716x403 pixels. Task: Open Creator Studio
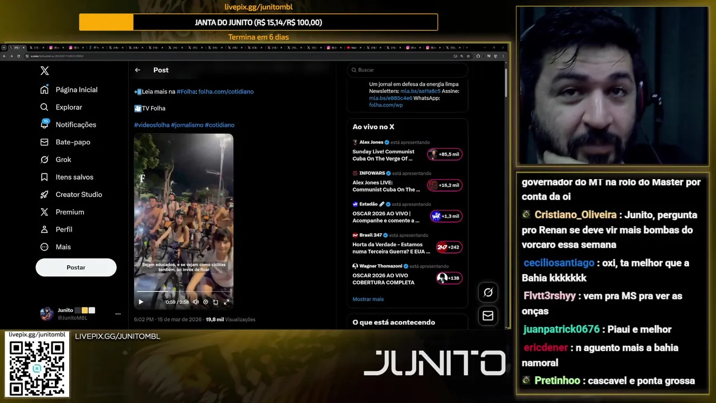pyautogui.click(x=71, y=194)
